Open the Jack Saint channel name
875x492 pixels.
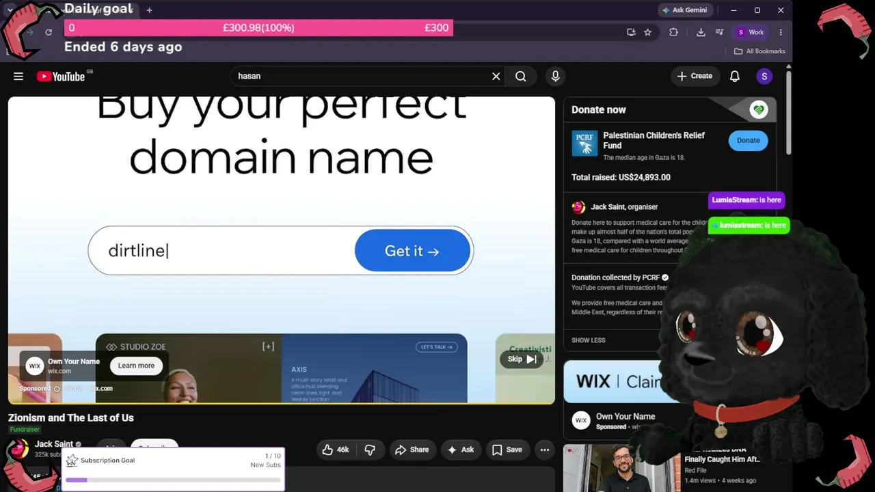coord(53,444)
